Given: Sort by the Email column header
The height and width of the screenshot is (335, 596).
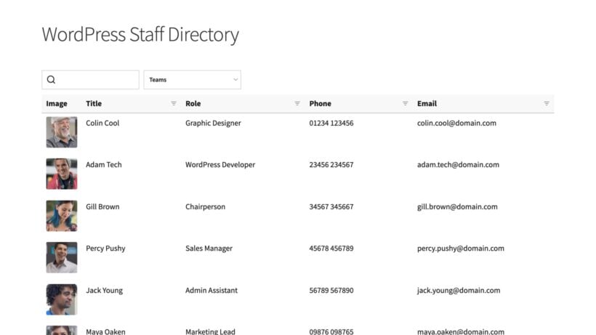Looking at the screenshot, I should coord(427,103).
